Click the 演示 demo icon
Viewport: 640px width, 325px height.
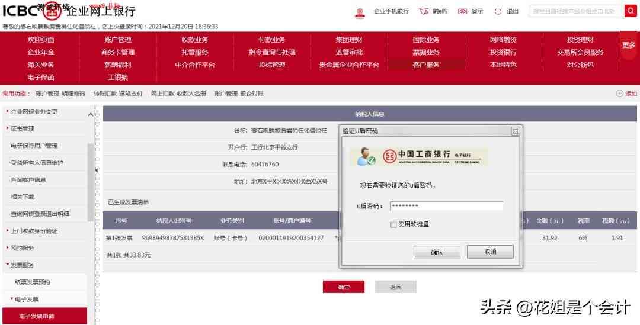463,11
